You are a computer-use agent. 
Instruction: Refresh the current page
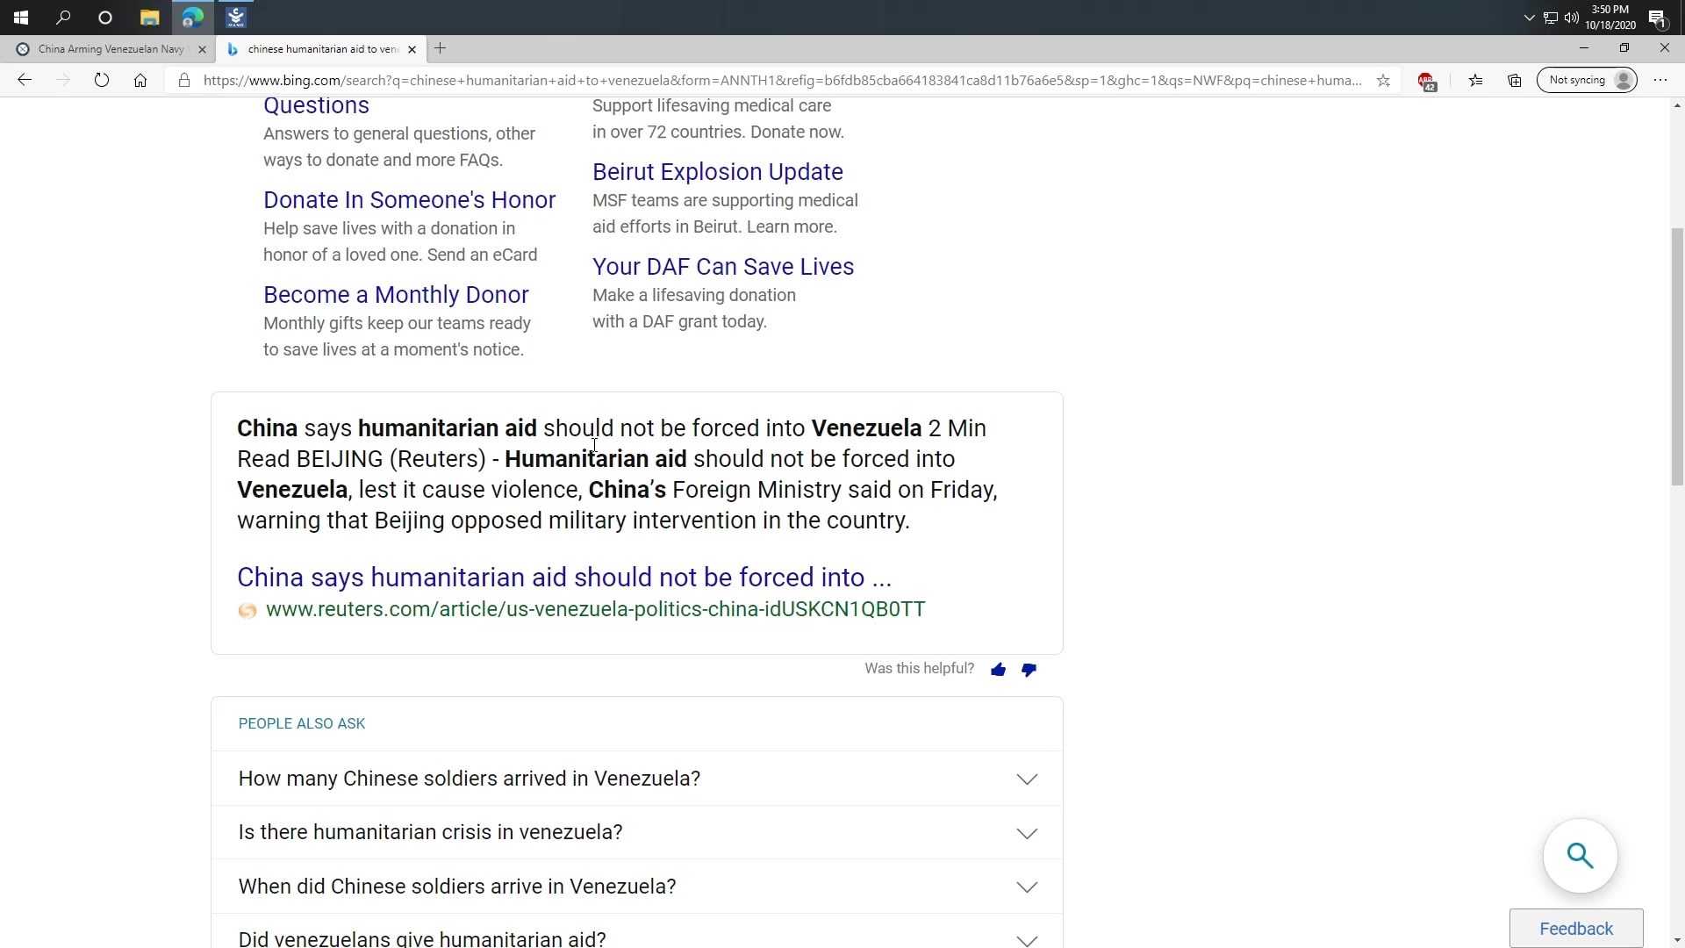click(x=102, y=80)
